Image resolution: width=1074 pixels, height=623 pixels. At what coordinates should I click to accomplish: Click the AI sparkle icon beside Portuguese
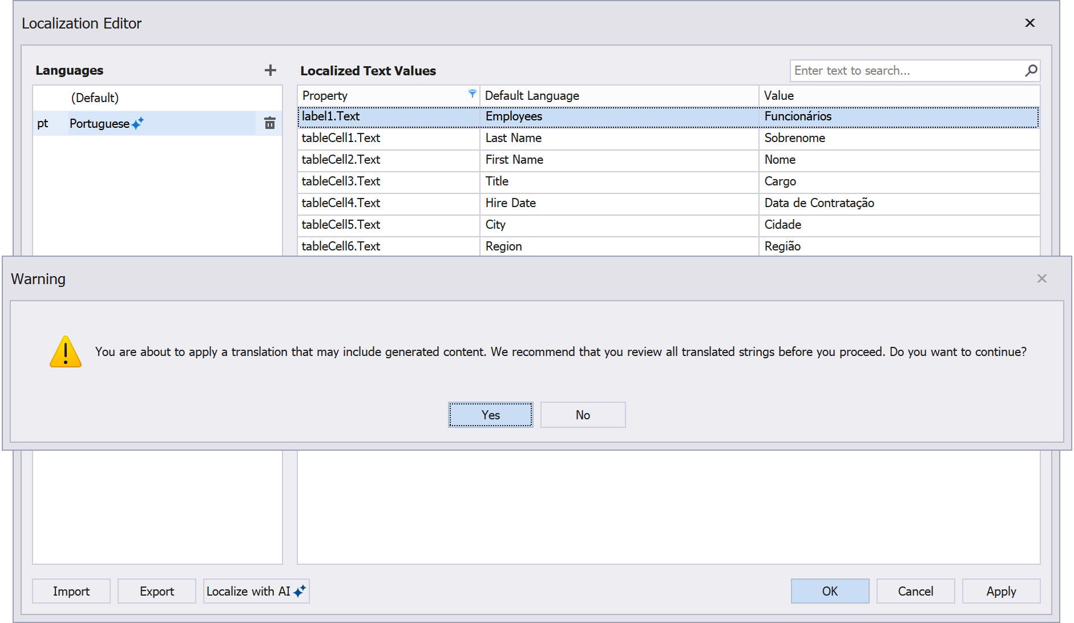(138, 123)
